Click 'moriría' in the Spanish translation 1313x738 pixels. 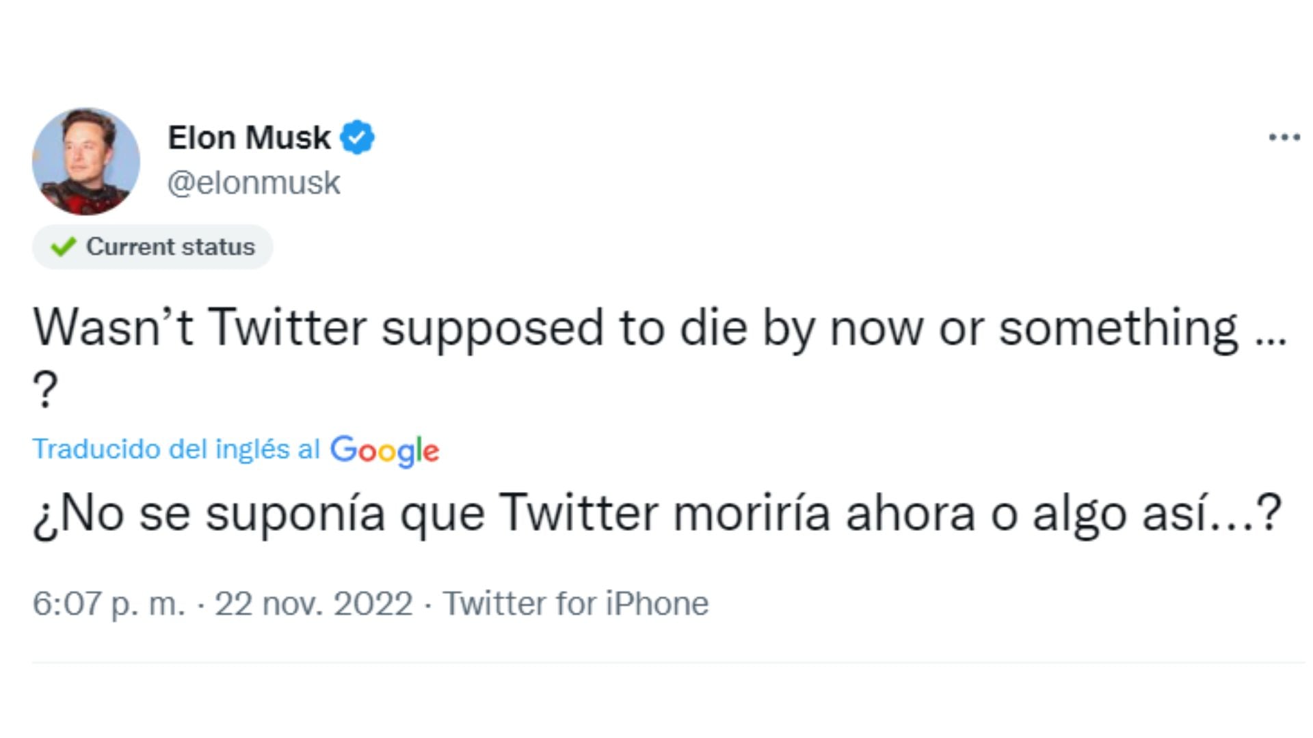tap(752, 513)
